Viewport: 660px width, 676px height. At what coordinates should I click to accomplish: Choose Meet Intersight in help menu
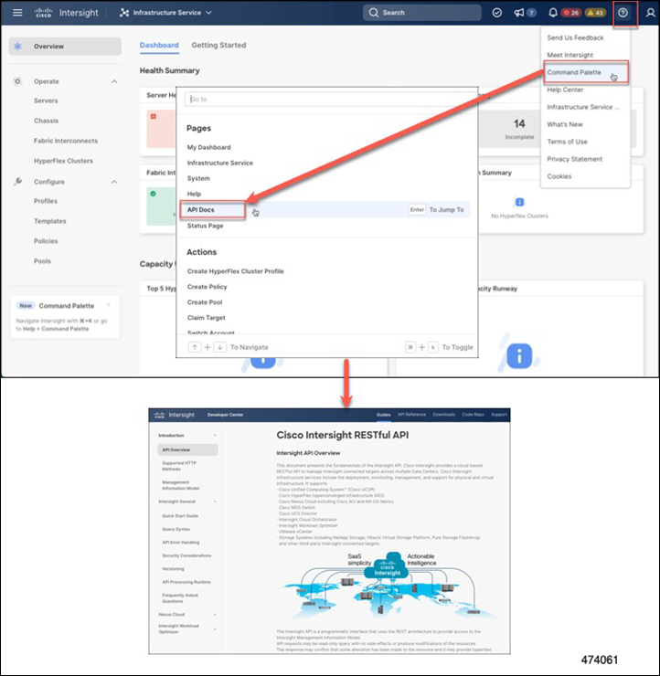[x=570, y=55]
